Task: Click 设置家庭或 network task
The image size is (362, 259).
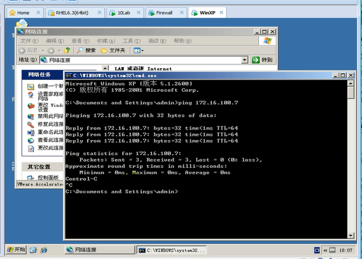Action: [50, 96]
